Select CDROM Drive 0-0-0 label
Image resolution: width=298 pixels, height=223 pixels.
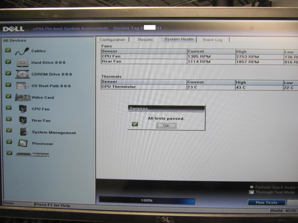[x=52, y=74]
